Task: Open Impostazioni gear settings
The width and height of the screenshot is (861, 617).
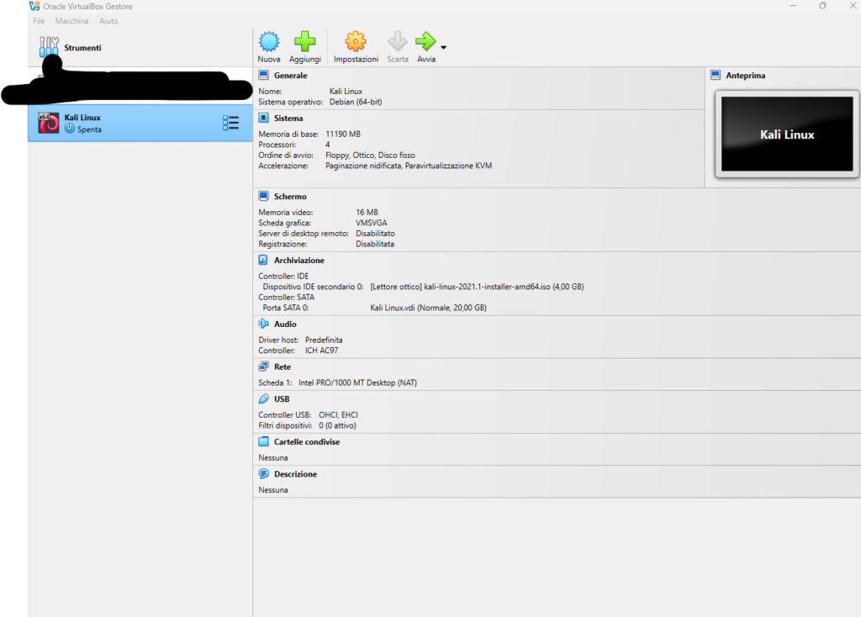Action: pyautogui.click(x=356, y=42)
